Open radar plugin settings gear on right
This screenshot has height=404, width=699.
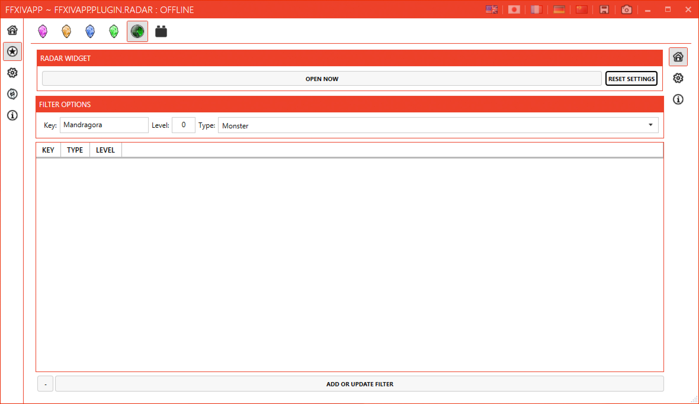tap(678, 78)
